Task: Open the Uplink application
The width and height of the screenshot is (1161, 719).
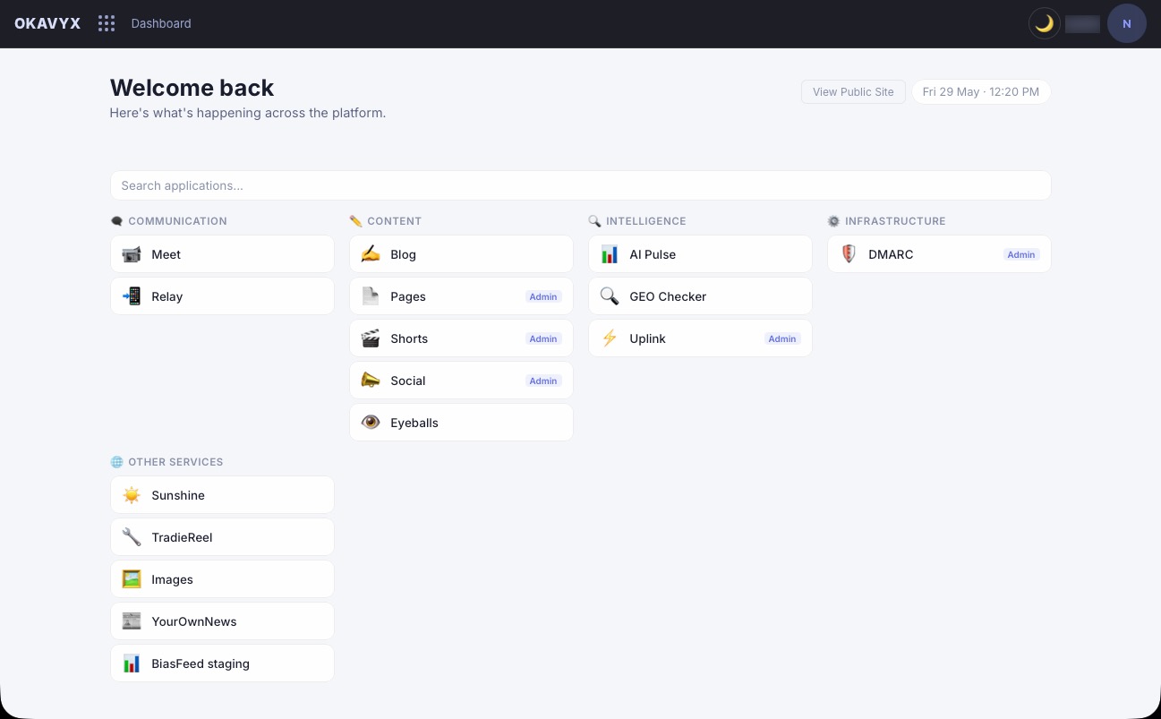Action: click(700, 338)
